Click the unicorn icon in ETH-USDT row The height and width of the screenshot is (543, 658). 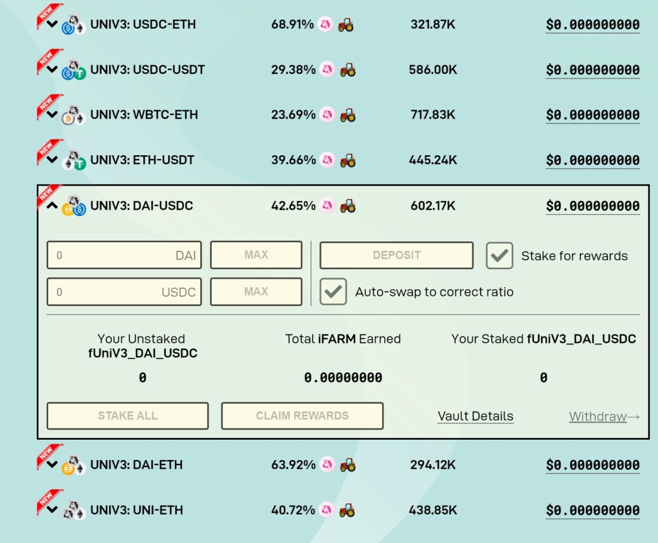coord(327,160)
